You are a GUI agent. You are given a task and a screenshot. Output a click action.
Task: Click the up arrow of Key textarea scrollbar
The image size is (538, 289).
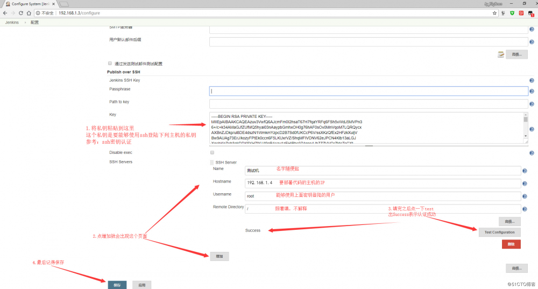point(525,115)
